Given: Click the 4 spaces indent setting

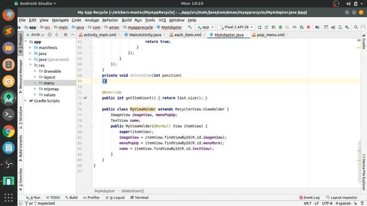Looking at the screenshot, I should 343,204.
